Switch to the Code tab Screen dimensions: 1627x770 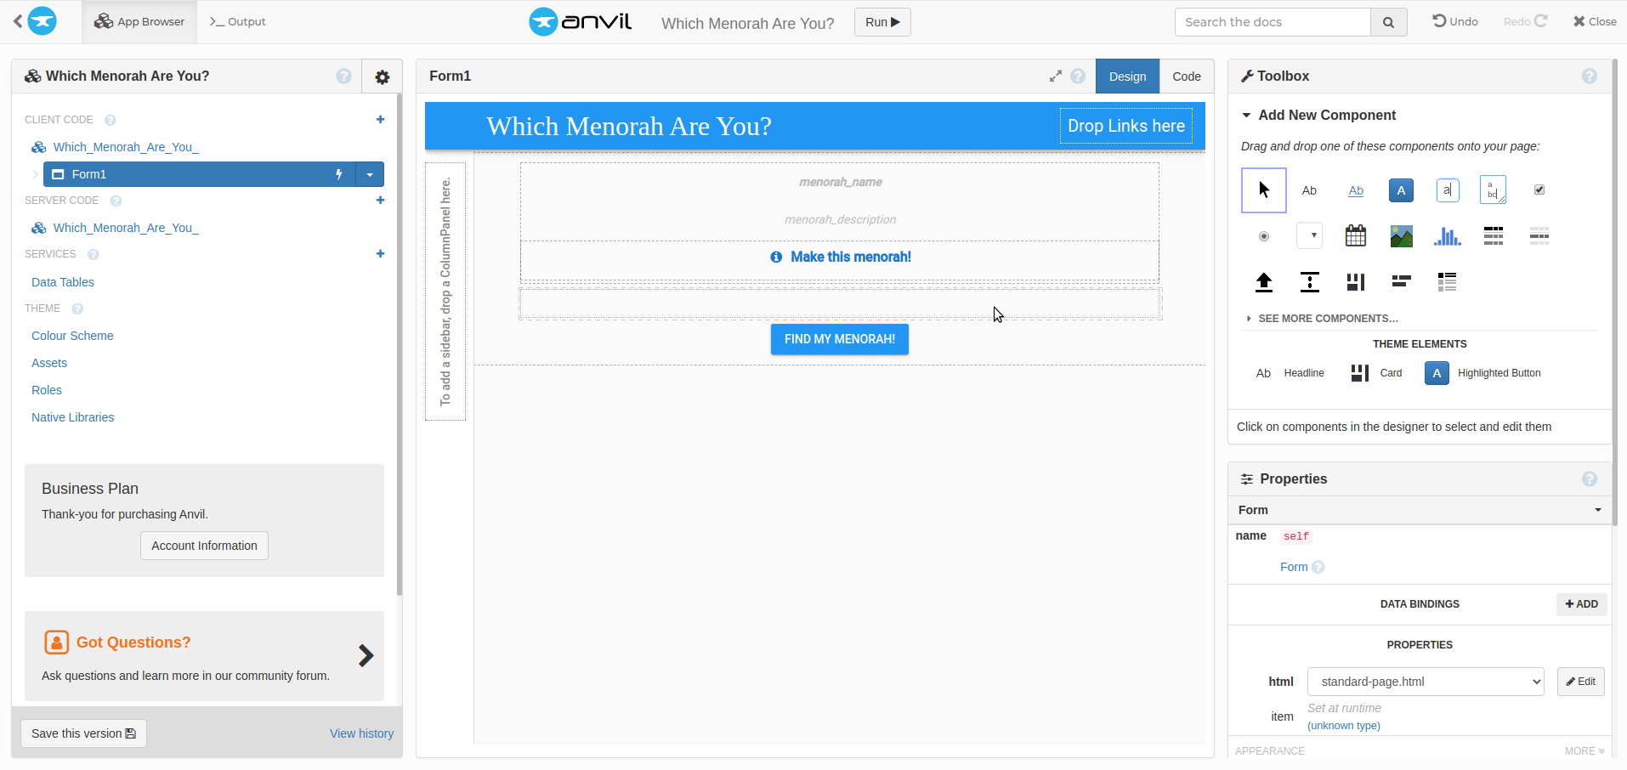coord(1186,76)
